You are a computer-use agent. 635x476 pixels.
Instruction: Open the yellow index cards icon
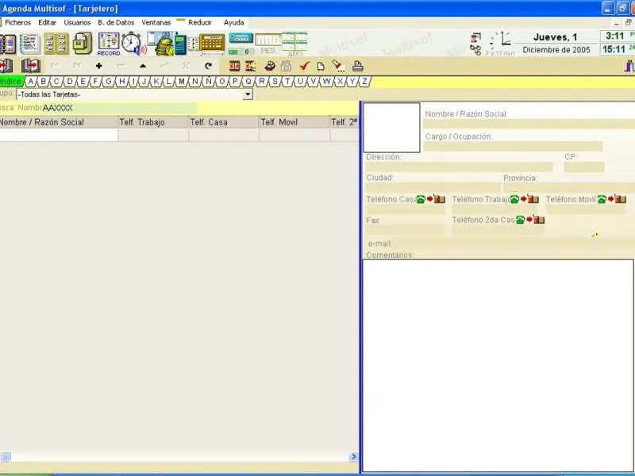coord(56,44)
